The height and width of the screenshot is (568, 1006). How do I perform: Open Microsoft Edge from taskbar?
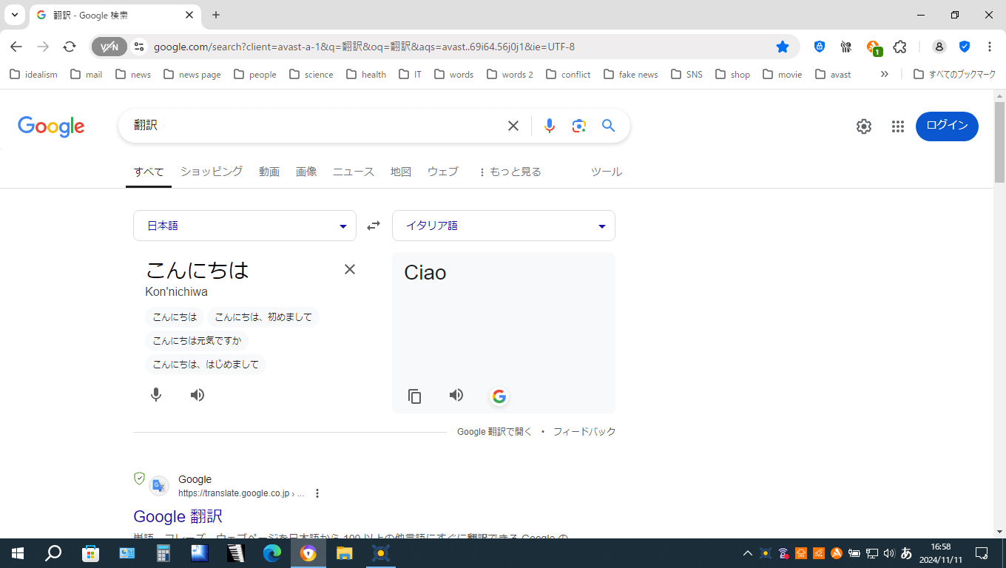[x=272, y=553]
